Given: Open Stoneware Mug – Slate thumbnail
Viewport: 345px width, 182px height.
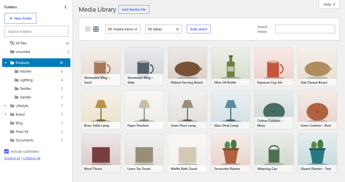Looking at the screenshot, I should coord(144,66).
